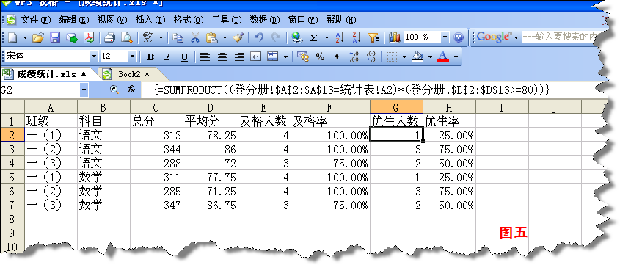Click the Save icon in toolbar
This screenshot has height=265, width=620.
(x=54, y=37)
